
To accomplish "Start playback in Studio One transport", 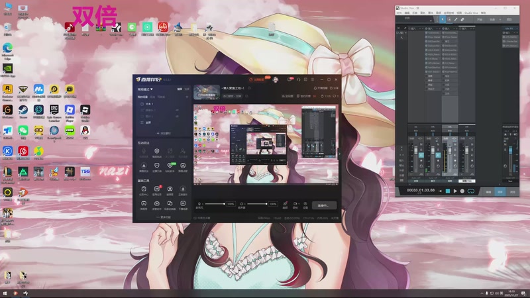I will pos(455,191).
